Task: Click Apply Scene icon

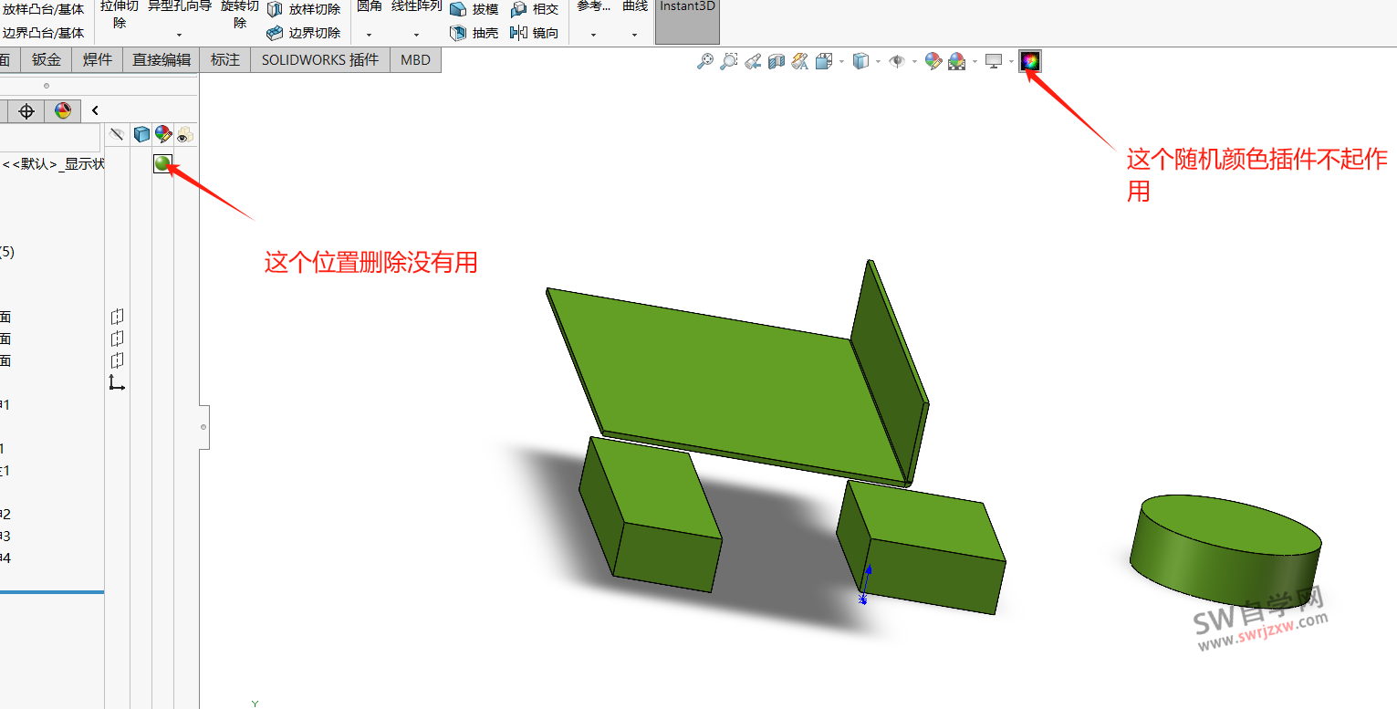Action: 956,61
